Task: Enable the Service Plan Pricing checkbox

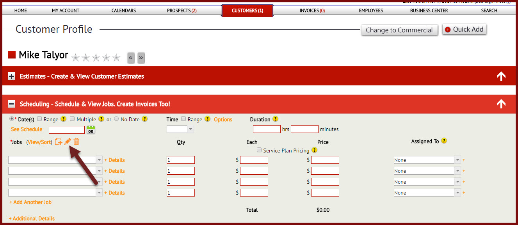Action: (259, 150)
